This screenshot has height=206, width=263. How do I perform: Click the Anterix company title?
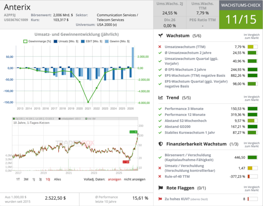pos(17,7)
